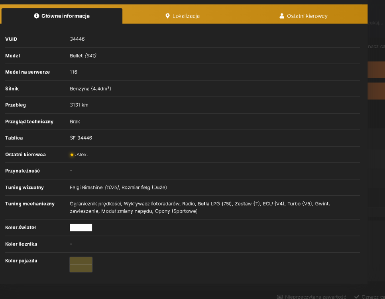The image size is (385, 299).
Task: Click the Tuning wizualny label
Action: 24,187
